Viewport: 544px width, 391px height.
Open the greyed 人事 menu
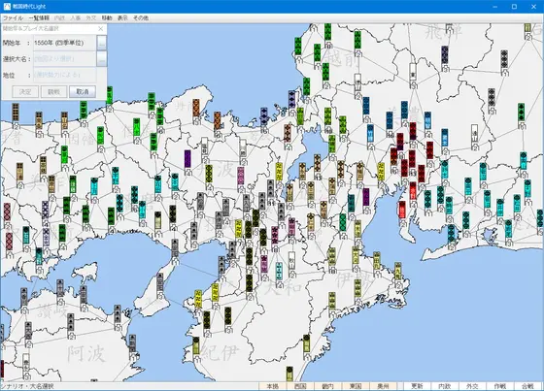[x=76, y=18]
